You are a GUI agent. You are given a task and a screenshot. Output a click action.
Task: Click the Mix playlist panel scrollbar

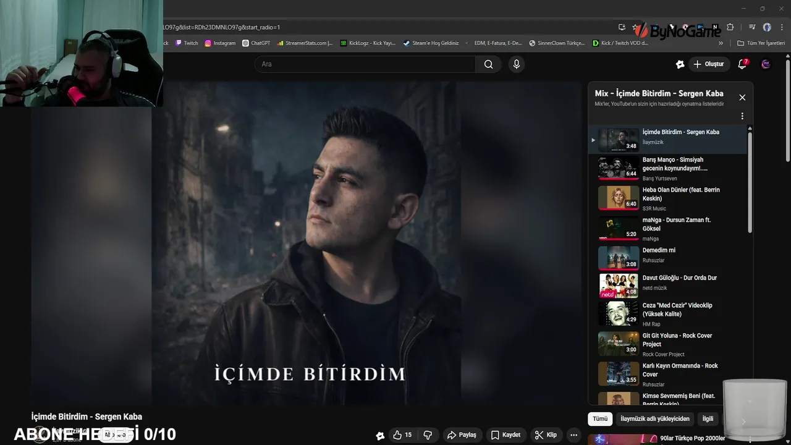coord(750,182)
